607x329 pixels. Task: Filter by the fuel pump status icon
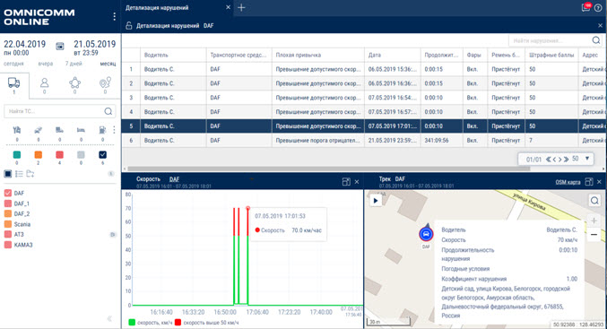tap(102, 130)
